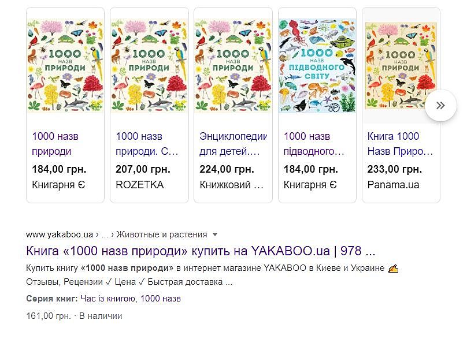Open the Panama.ua book cover image
The image size is (467, 339).
[x=399, y=65]
